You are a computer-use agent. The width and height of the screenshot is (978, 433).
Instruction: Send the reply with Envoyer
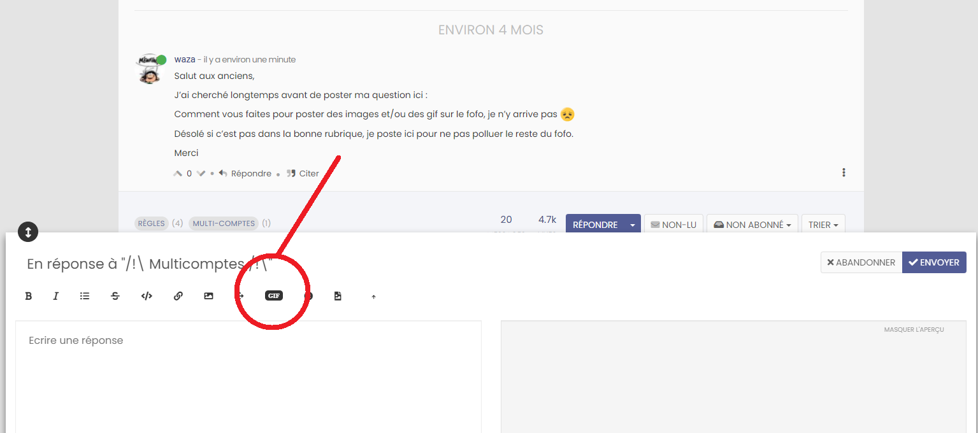pyautogui.click(x=934, y=262)
